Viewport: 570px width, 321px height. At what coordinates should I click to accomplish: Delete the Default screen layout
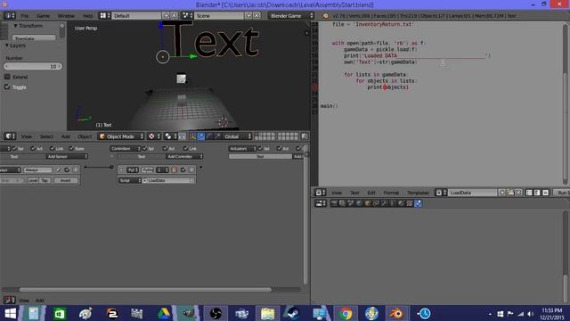(x=175, y=16)
